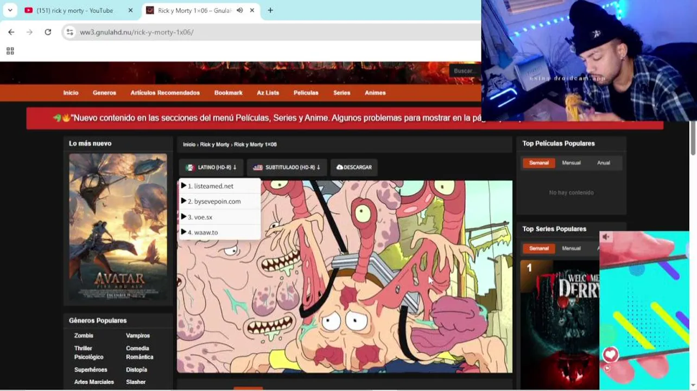Open the Artes Marciales genre link

click(94, 382)
